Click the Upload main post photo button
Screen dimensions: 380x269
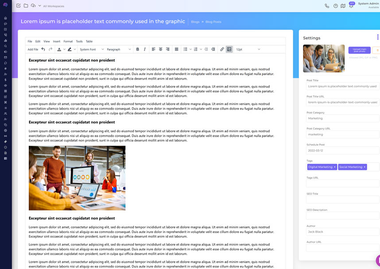coord(359,50)
